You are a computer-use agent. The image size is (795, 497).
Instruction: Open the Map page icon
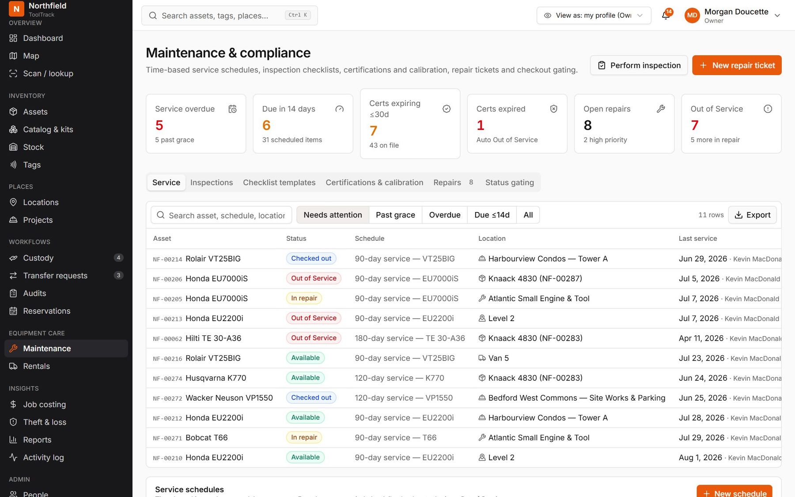coord(13,56)
